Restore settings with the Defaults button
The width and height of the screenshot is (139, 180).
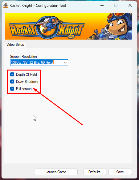coord(95,172)
